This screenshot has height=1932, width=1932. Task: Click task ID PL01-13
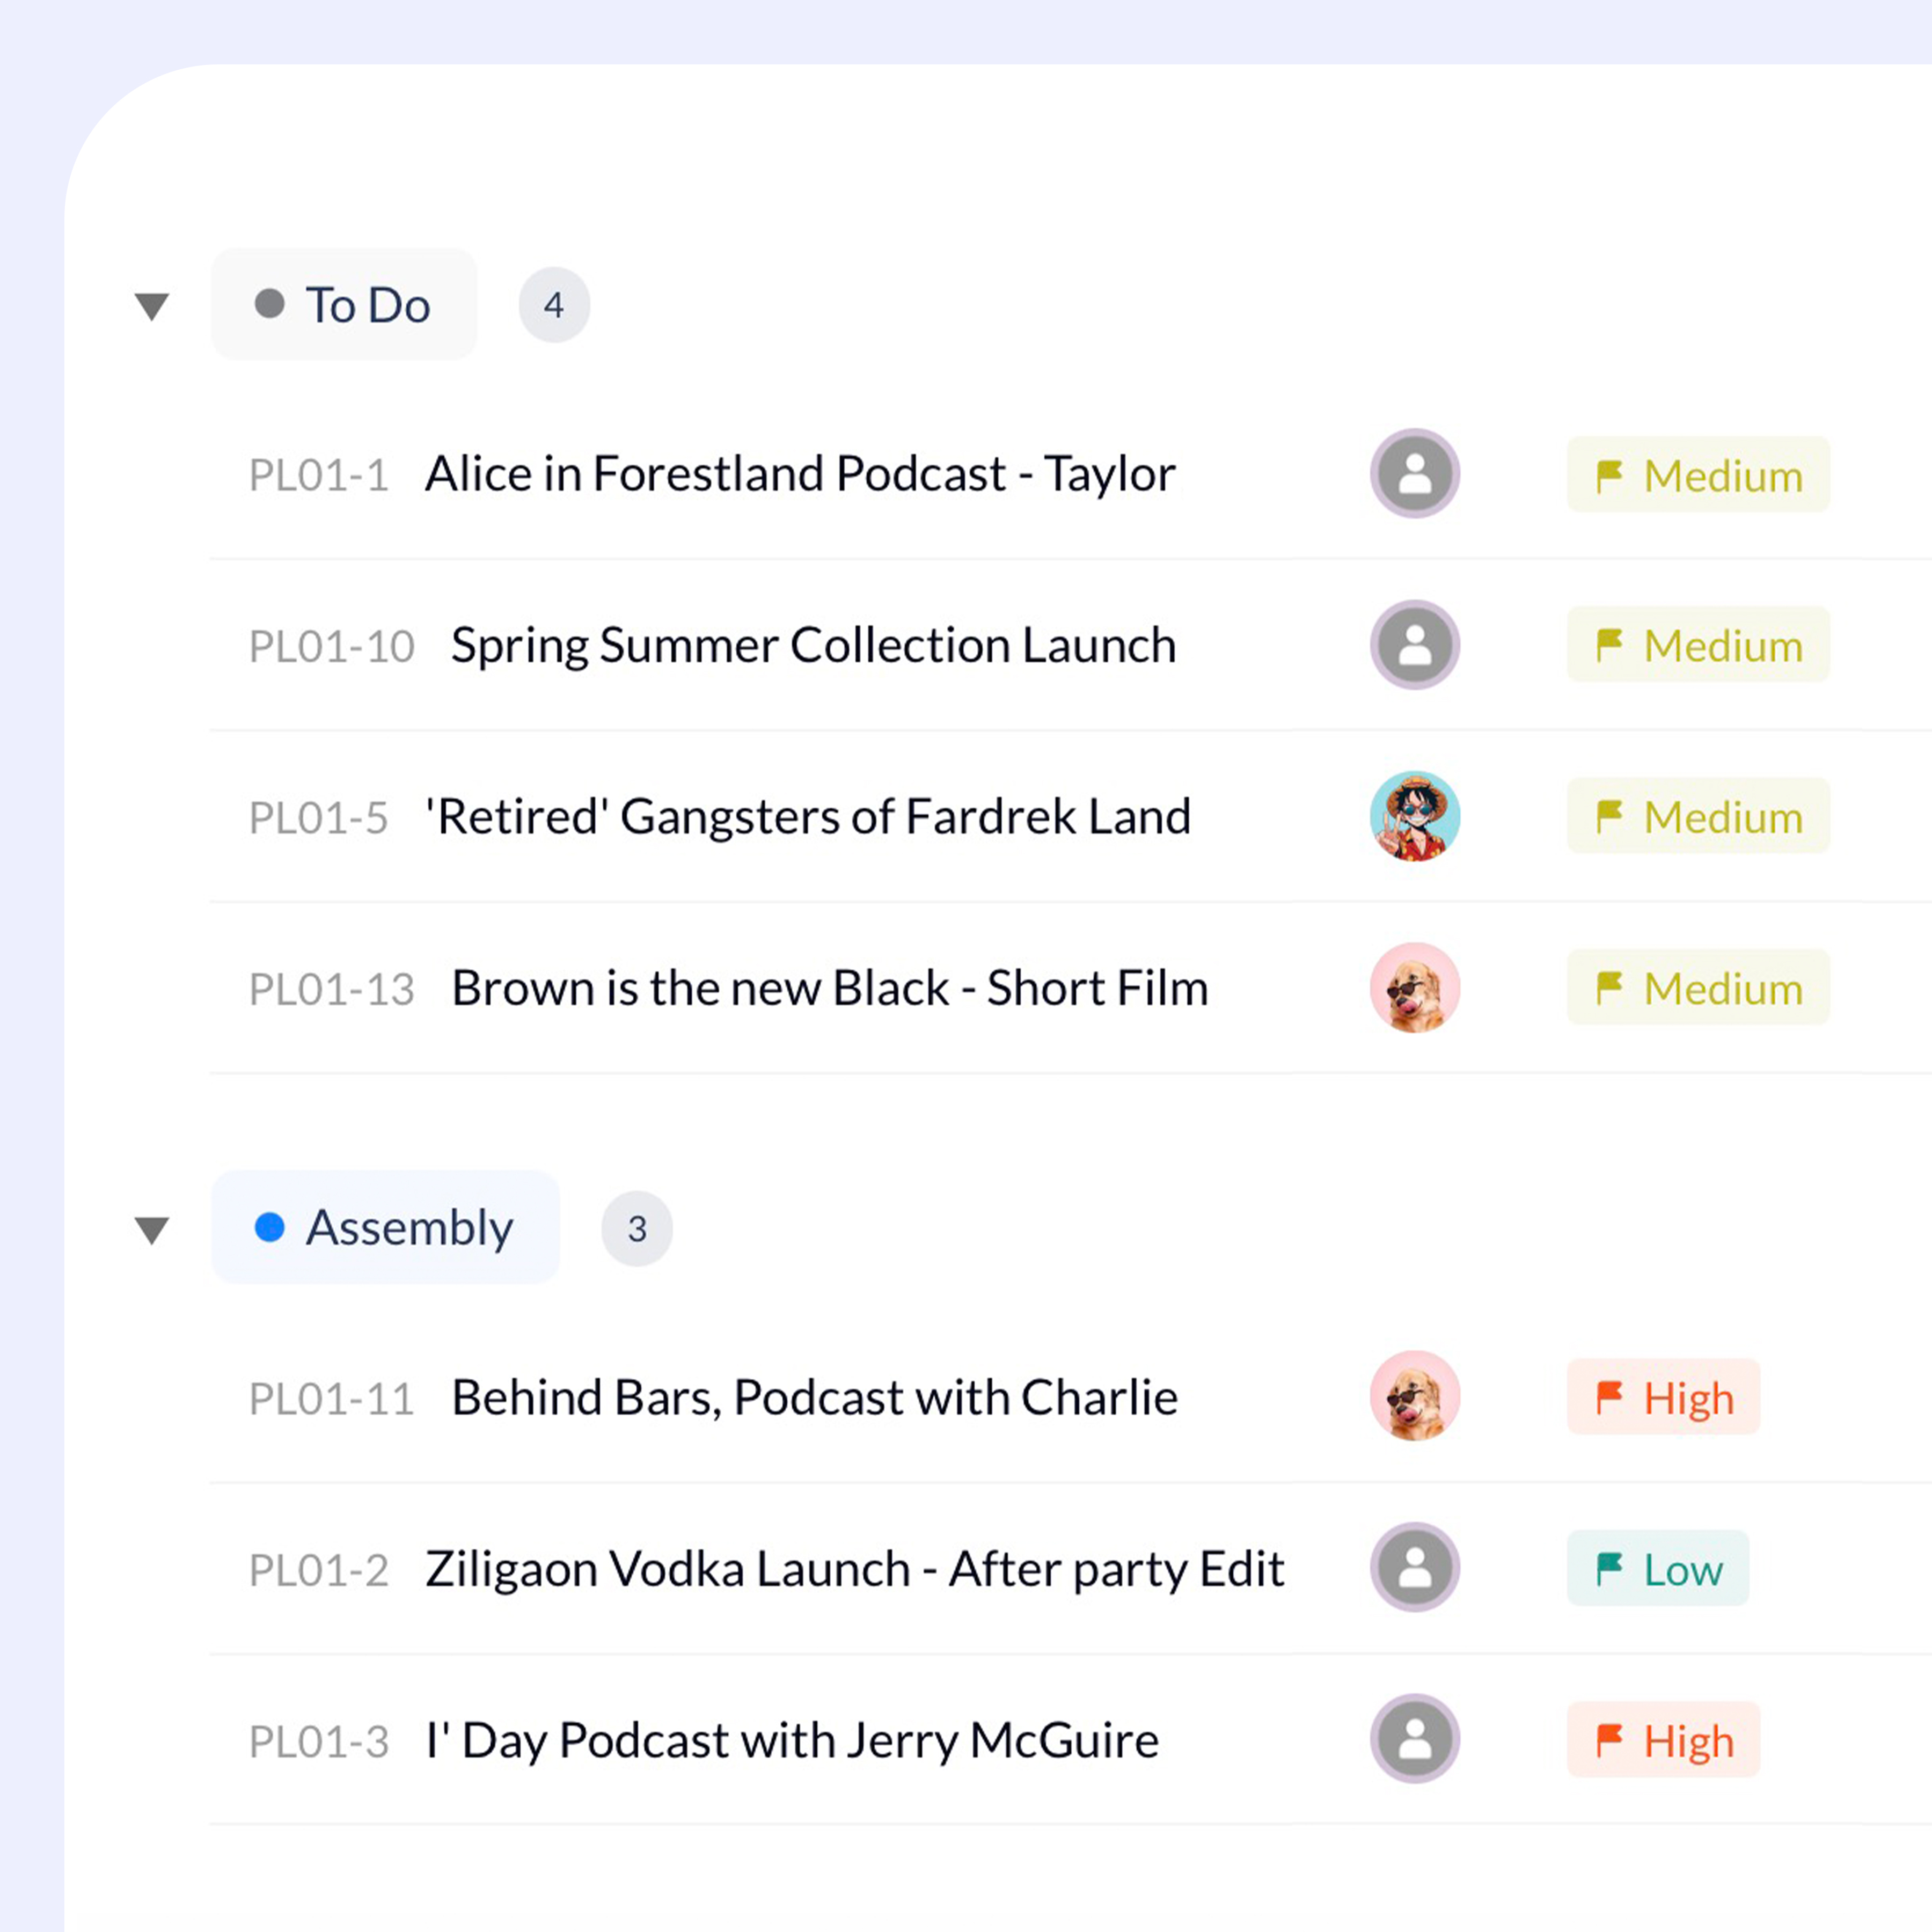(331, 990)
